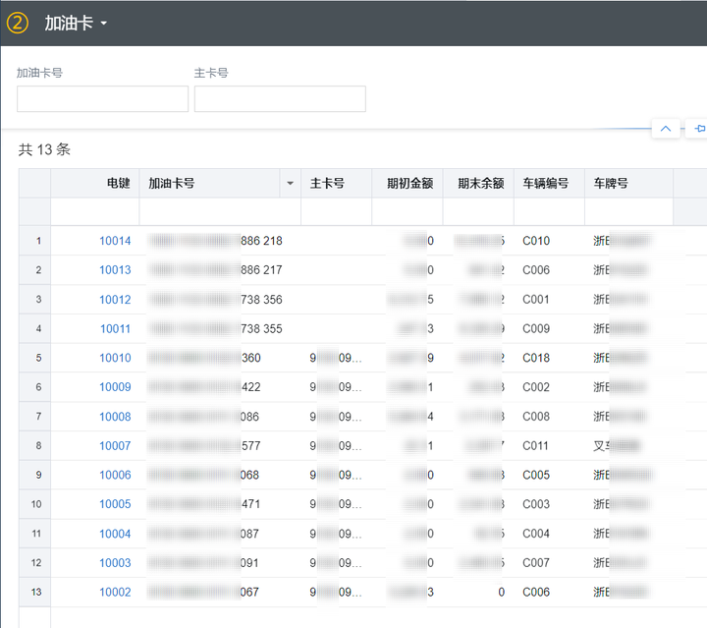Image resolution: width=707 pixels, height=628 pixels.
Task: Click the 主卡号 search input field
Action: (x=280, y=99)
